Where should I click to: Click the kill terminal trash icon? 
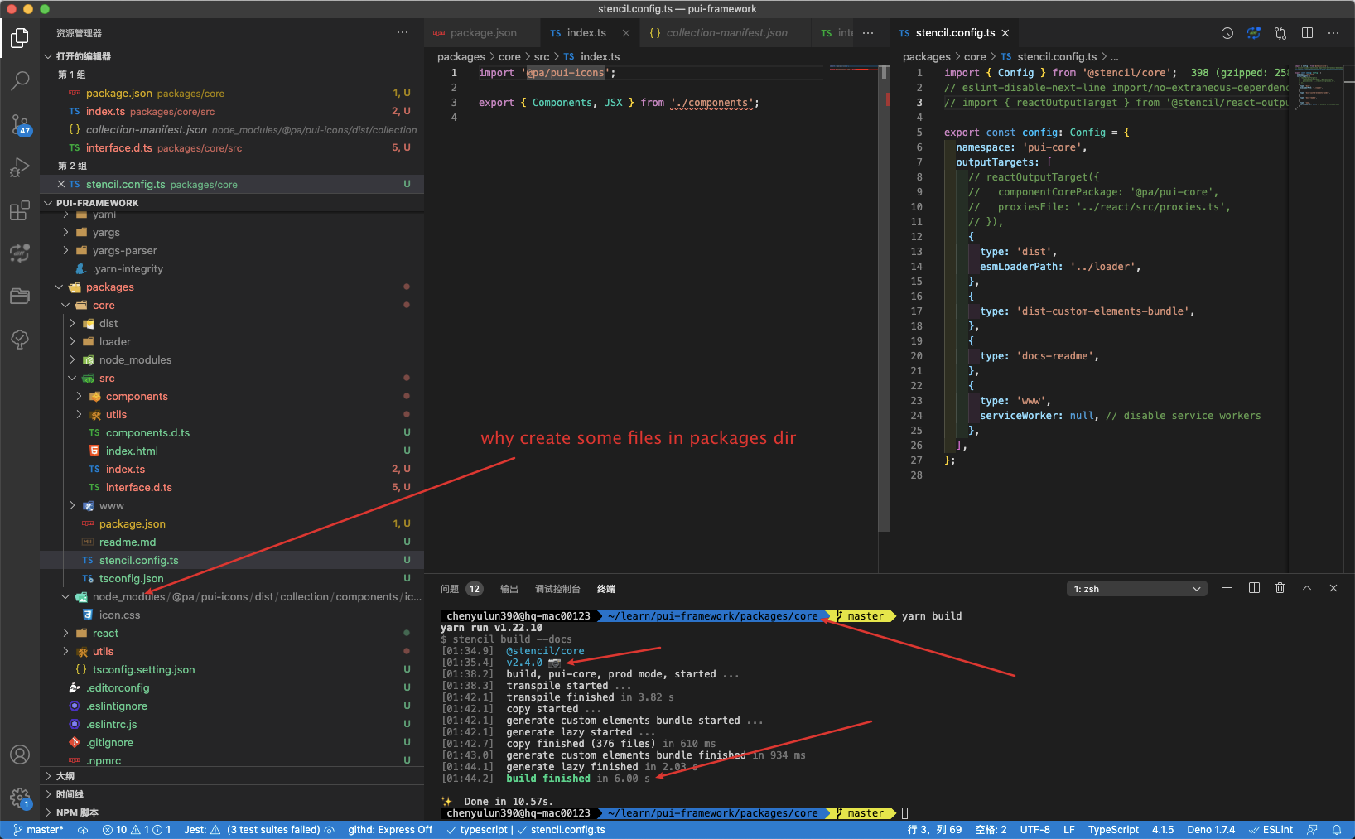click(1280, 588)
